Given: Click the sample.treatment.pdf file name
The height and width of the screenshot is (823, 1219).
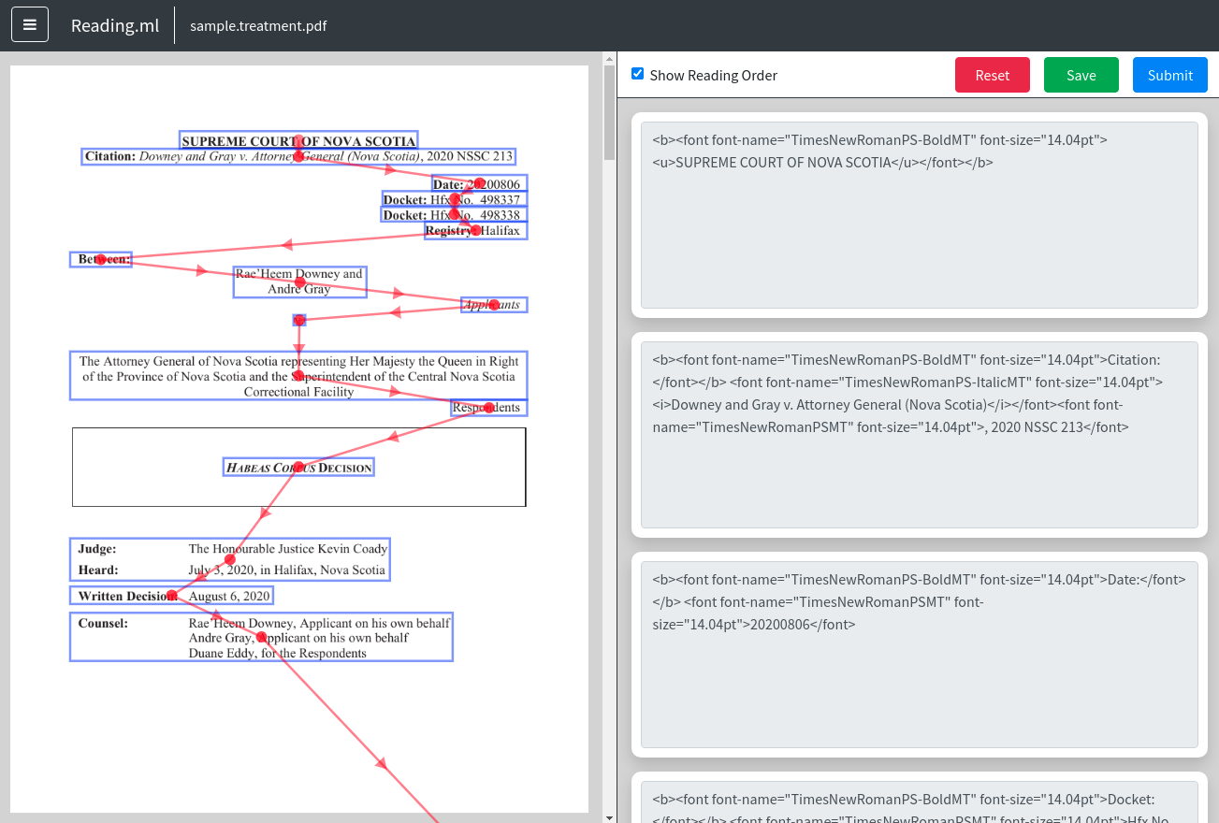Looking at the screenshot, I should [258, 25].
